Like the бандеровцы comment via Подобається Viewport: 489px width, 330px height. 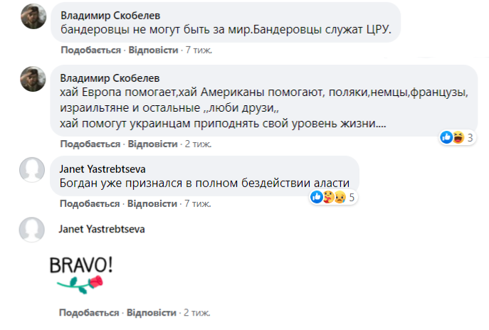pos(90,50)
